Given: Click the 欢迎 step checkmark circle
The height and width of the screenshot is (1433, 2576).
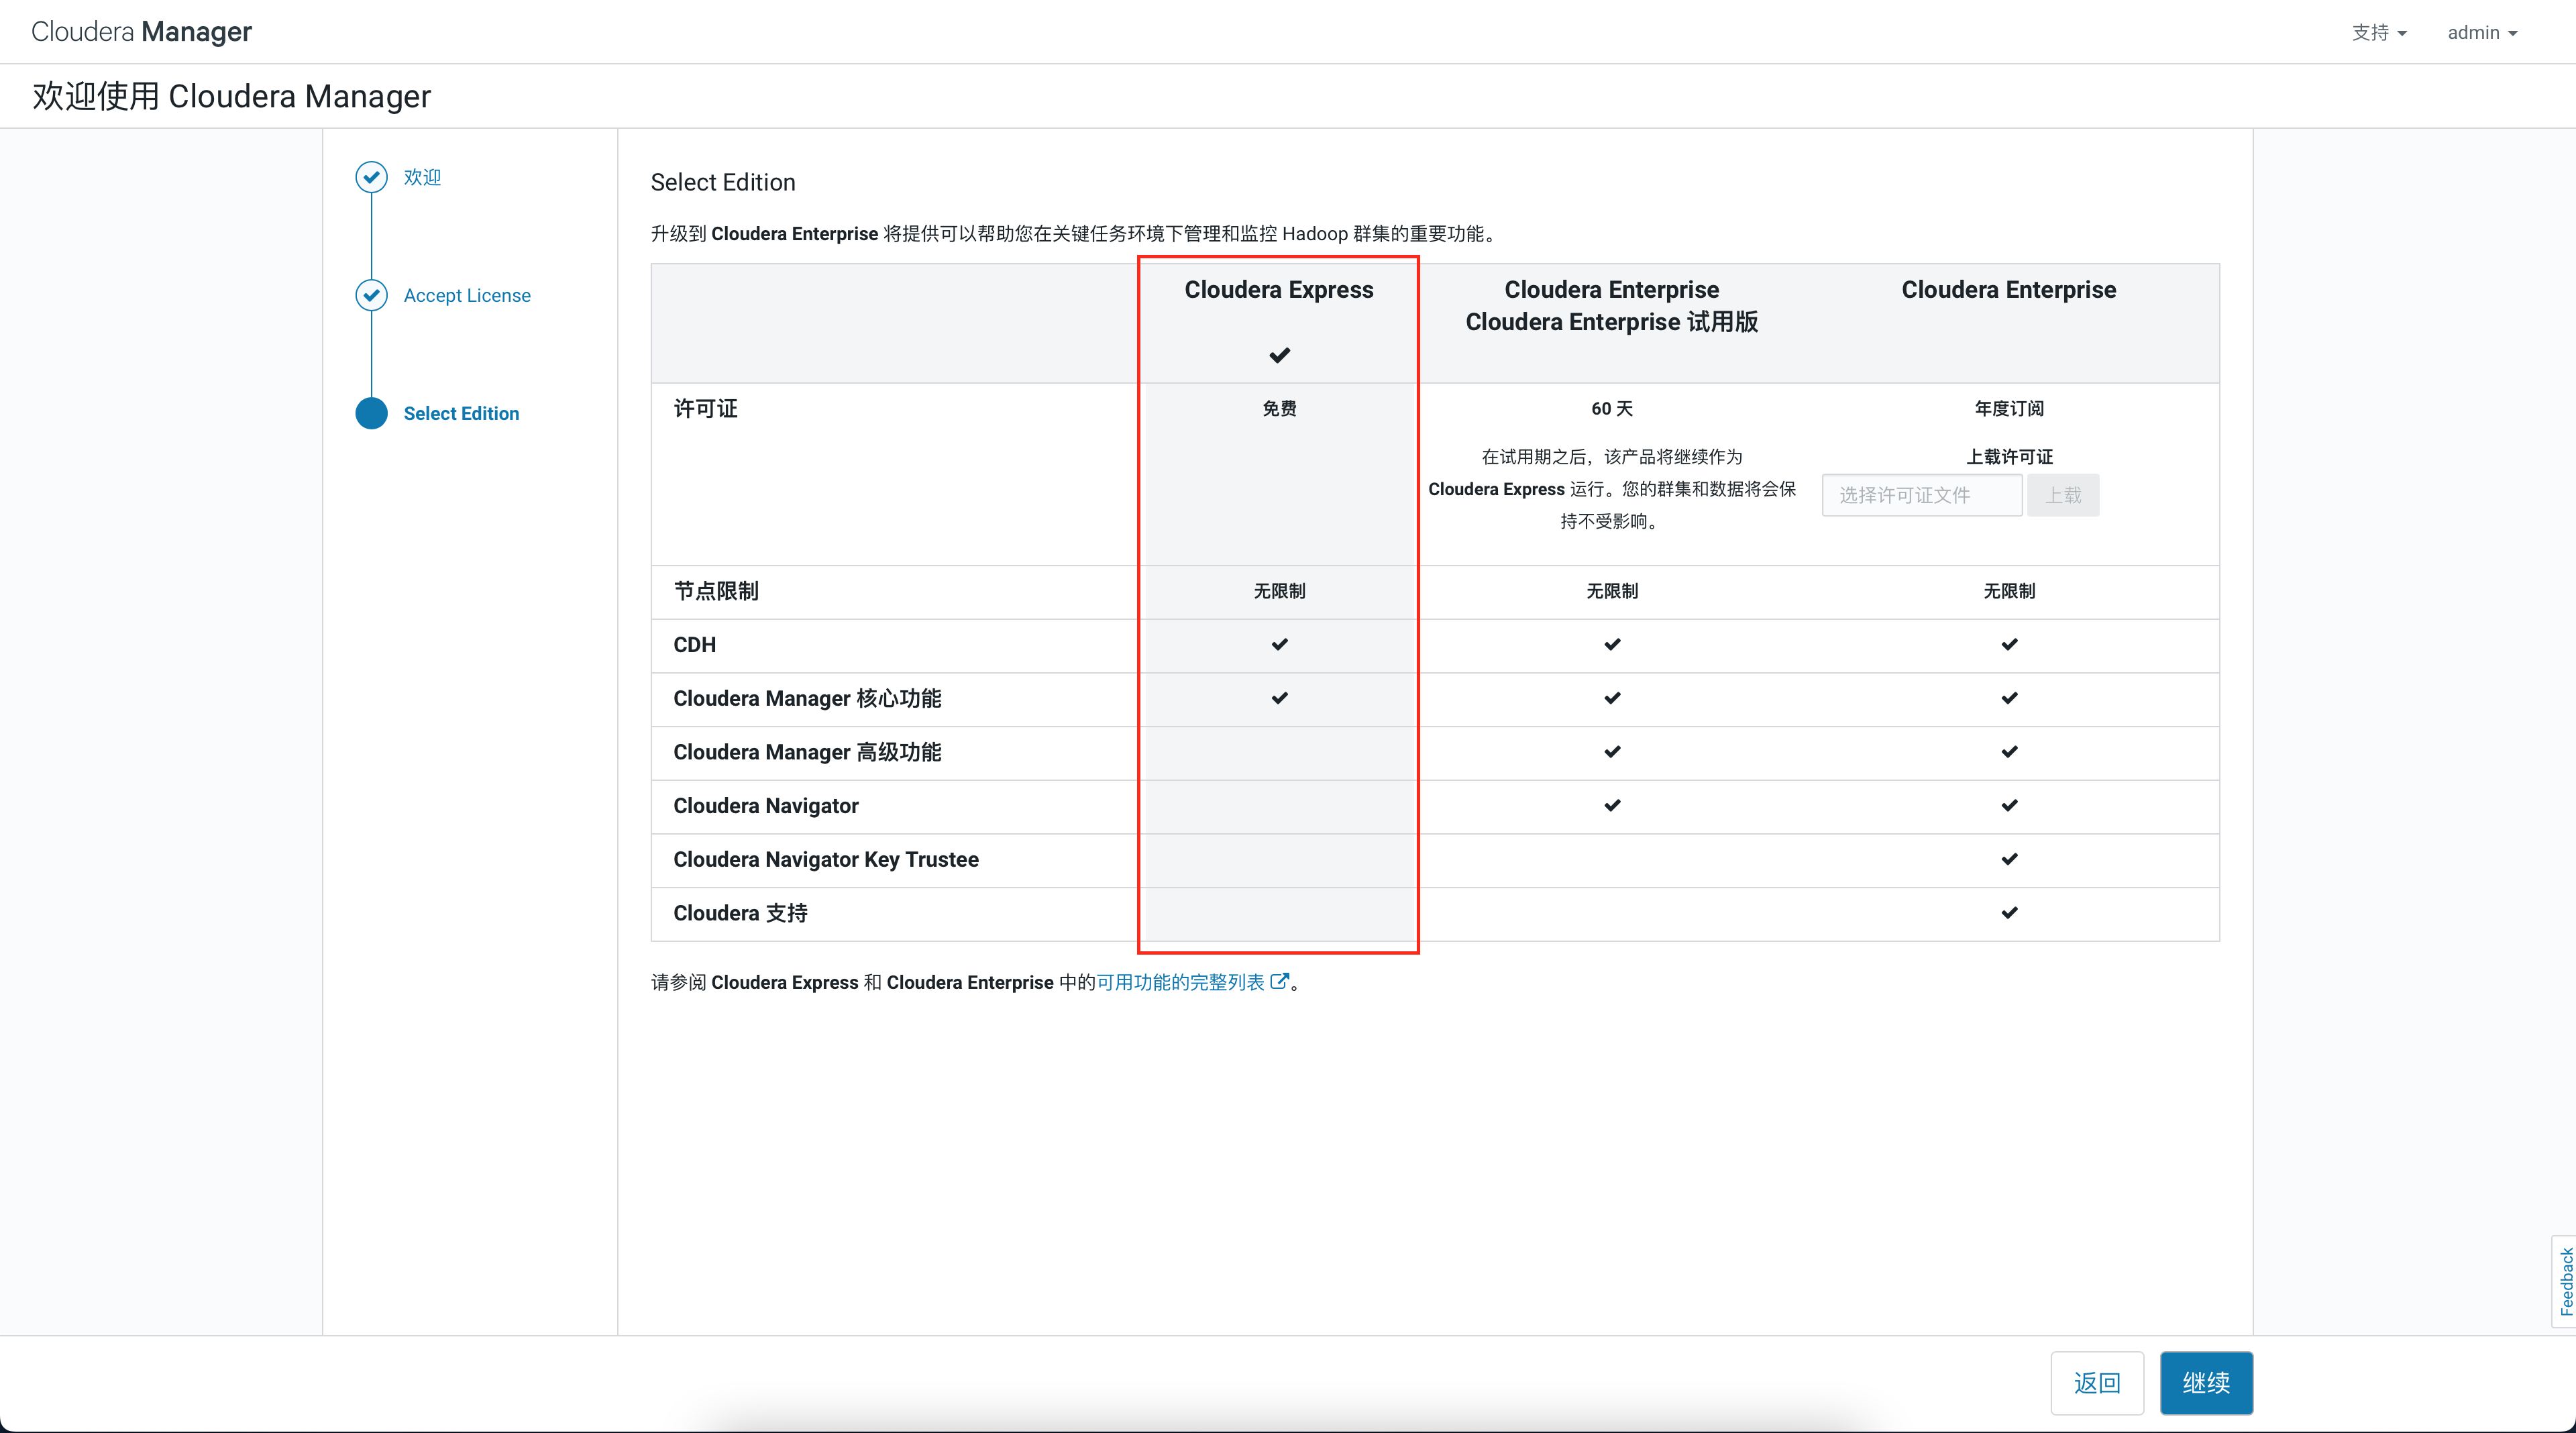Looking at the screenshot, I should pos(371,177).
